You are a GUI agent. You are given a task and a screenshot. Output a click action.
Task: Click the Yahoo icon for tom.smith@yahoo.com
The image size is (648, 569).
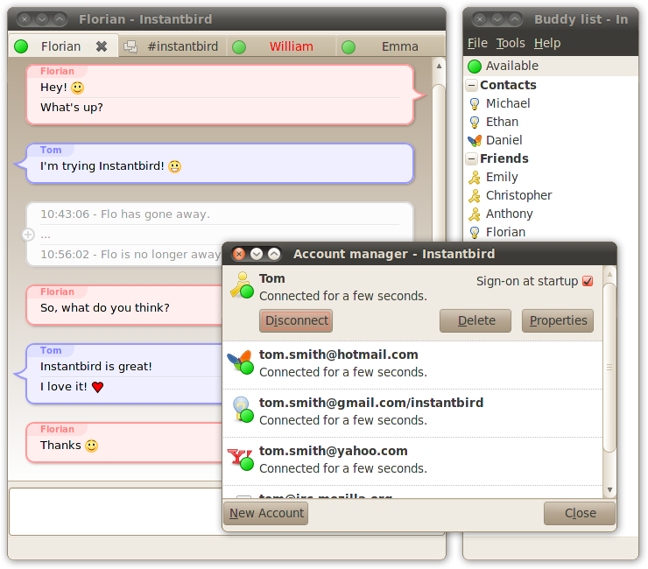pyautogui.click(x=239, y=458)
